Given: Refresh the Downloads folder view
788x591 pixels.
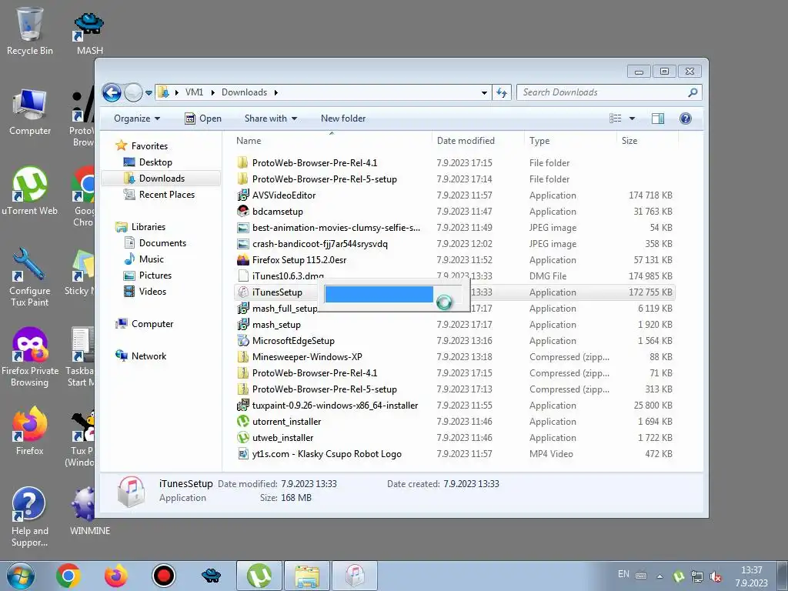Looking at the screenshot, I should 502,92.
